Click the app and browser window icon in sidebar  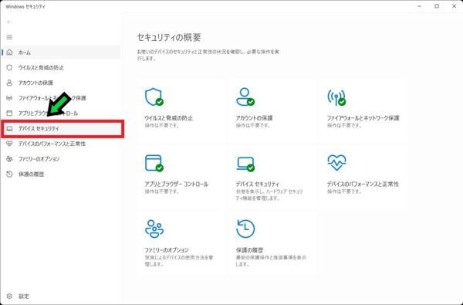coord(9,114)
